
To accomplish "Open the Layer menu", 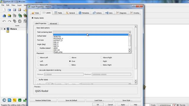I will 19,5.
